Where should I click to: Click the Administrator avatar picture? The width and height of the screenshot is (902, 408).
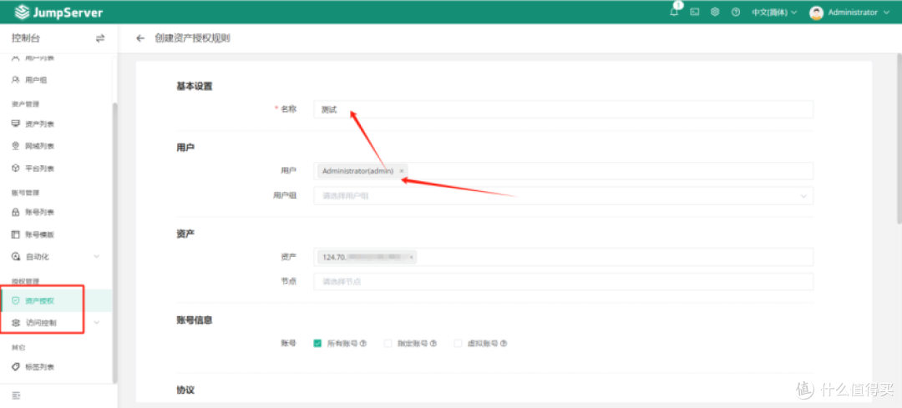[x=816, y=12]
